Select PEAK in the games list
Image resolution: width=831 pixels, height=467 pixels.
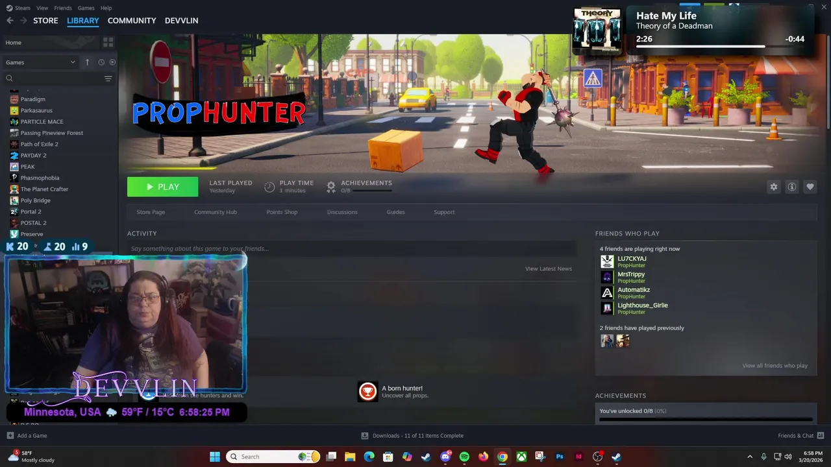click(x=28, y=167)
